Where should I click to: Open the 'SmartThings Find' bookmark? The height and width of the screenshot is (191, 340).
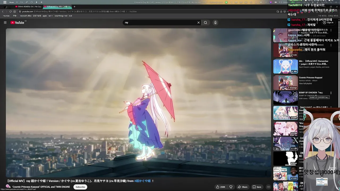[61, 16]
